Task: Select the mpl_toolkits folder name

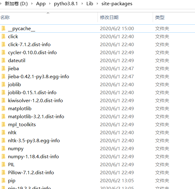Action: (22, 125)
